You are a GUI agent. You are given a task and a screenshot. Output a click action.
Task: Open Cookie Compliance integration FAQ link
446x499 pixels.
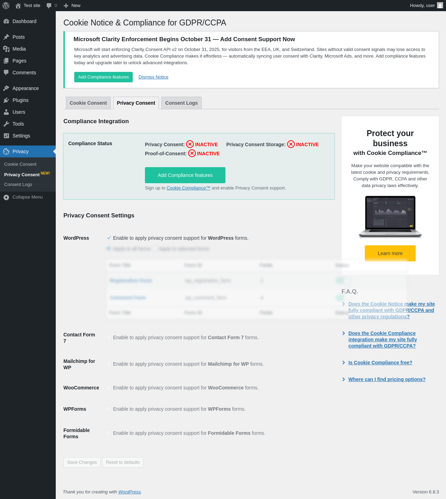tap(383, 340)
